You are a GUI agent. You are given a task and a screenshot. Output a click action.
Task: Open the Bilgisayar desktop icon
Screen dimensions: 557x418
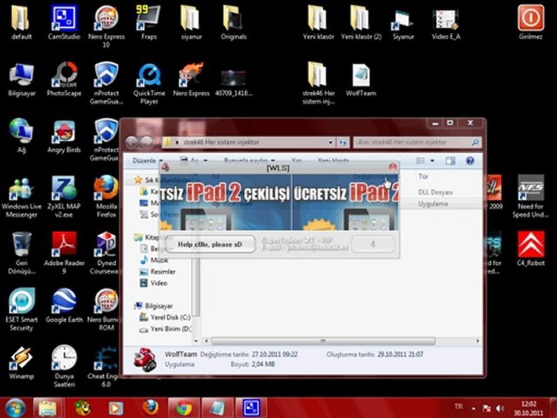pos(21,79)
